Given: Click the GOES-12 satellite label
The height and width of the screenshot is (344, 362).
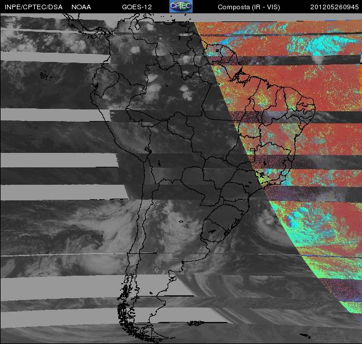Looking at the screenshot, I should [137, 7].
